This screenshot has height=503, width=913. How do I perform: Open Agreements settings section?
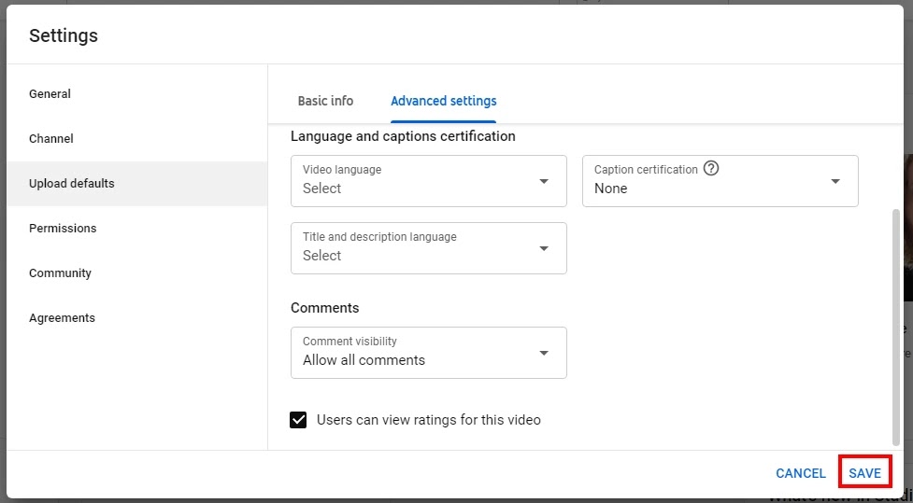click(63, 318)
